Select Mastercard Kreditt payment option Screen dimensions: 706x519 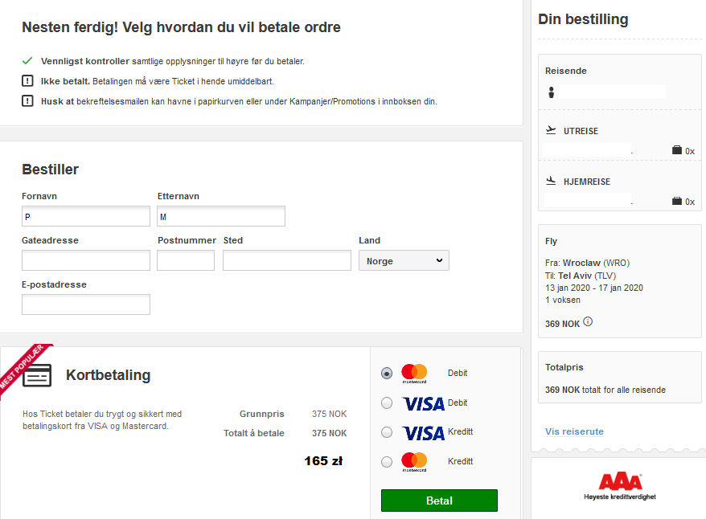click(x=387, y=462)
